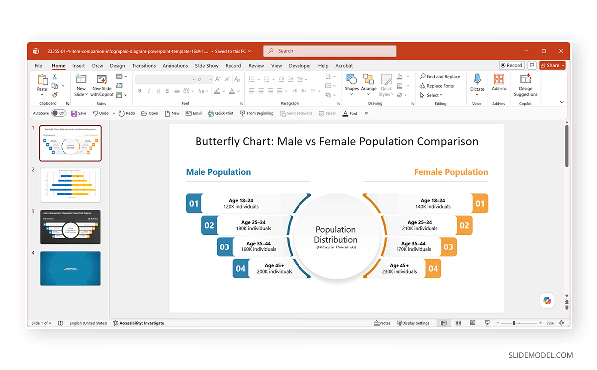Image resolution: width=597 pixels, height=370 pixels.
Task: Click Clear All Formatting icon
Action: point(237,79)
